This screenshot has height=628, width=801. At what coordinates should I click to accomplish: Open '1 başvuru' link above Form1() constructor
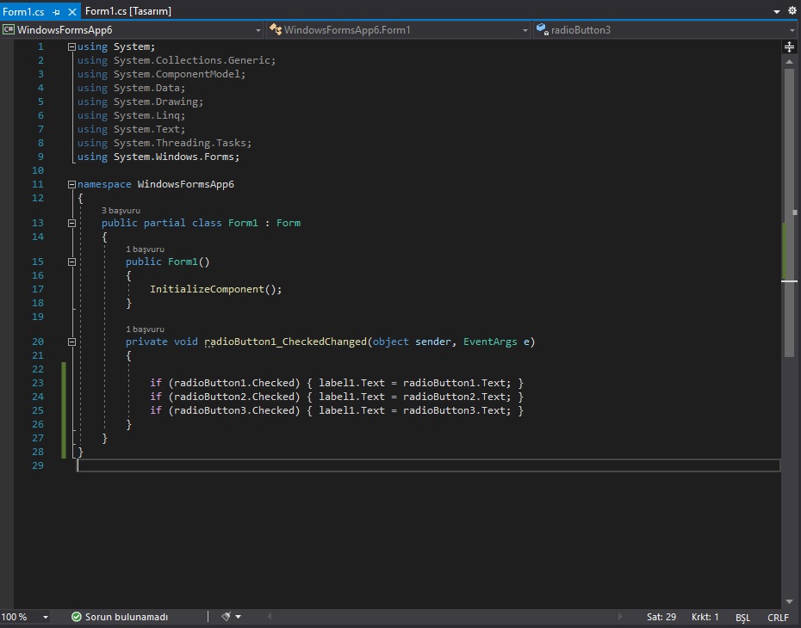(145, 249)
